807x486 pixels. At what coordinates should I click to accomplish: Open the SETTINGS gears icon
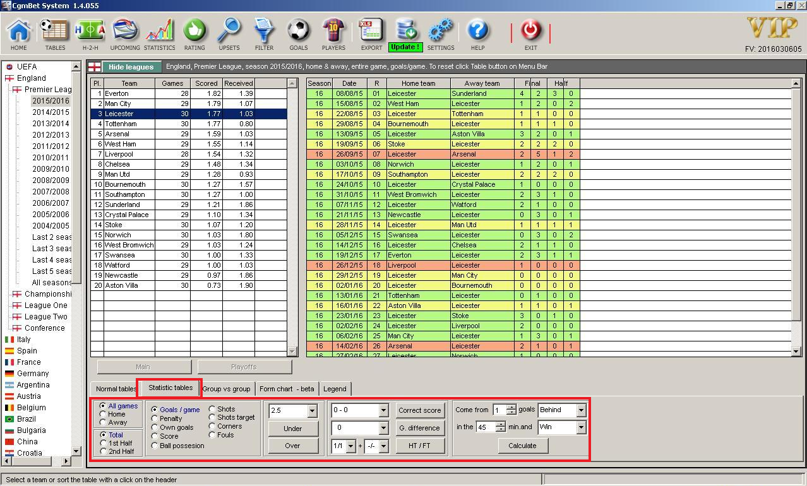(x=441, y=30)
